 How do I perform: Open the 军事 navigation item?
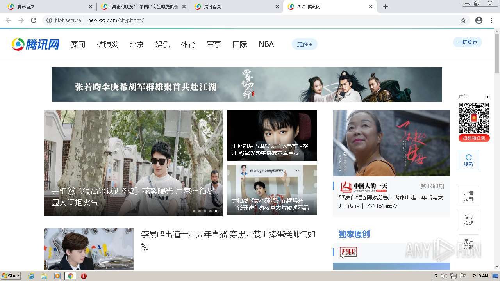214,44
